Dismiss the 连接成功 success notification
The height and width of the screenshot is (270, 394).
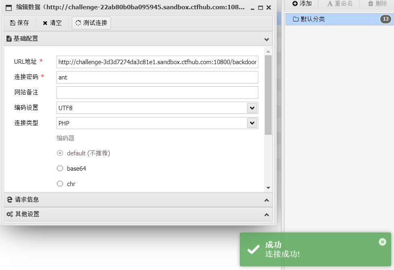(382, 242)
